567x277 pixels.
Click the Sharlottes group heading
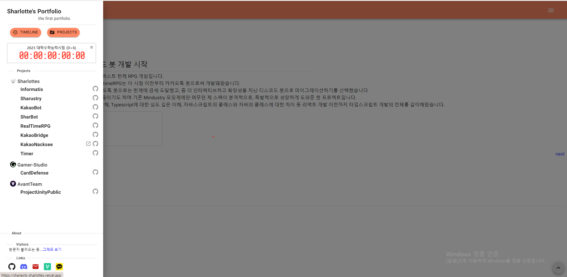28,81
